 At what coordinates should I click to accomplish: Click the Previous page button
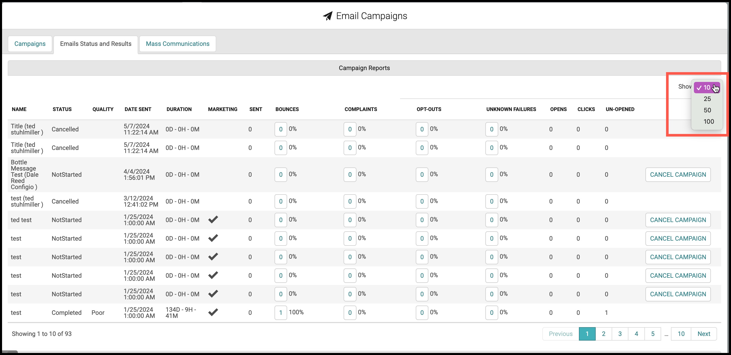[561, 334]
